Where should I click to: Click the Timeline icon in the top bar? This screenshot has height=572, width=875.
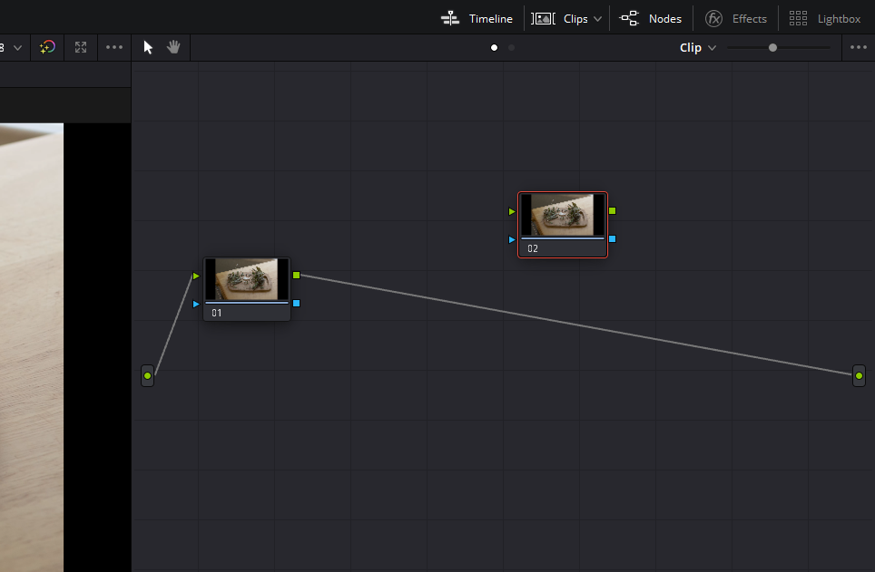point(450,18)
